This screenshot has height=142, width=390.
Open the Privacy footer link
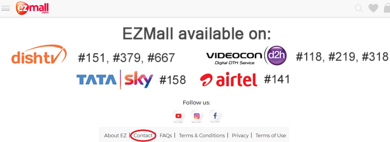[x=240, y=135]
